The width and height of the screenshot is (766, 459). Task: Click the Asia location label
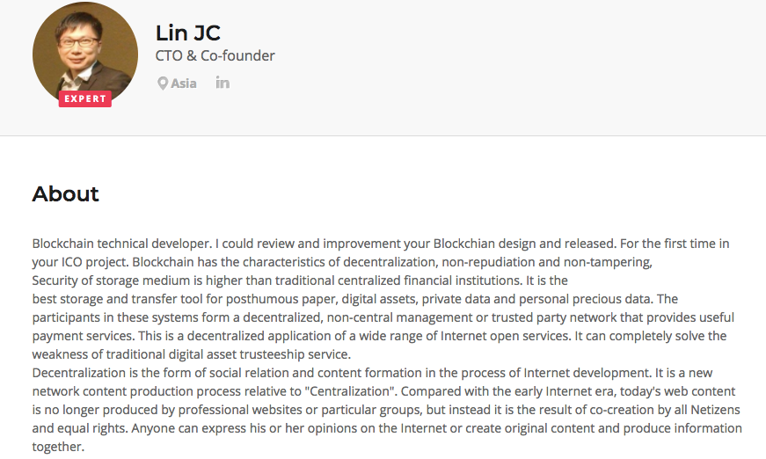pyautogui.click(x=184, y=84)
